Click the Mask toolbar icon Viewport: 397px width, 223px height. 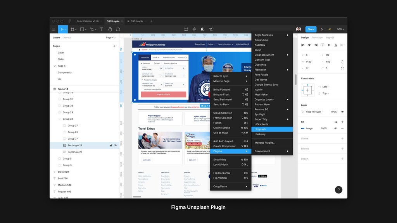pos(202,29)
